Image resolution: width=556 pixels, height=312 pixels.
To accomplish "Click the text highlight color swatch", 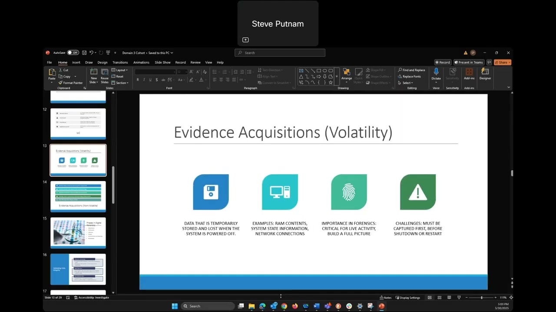I will click(191, 80).
